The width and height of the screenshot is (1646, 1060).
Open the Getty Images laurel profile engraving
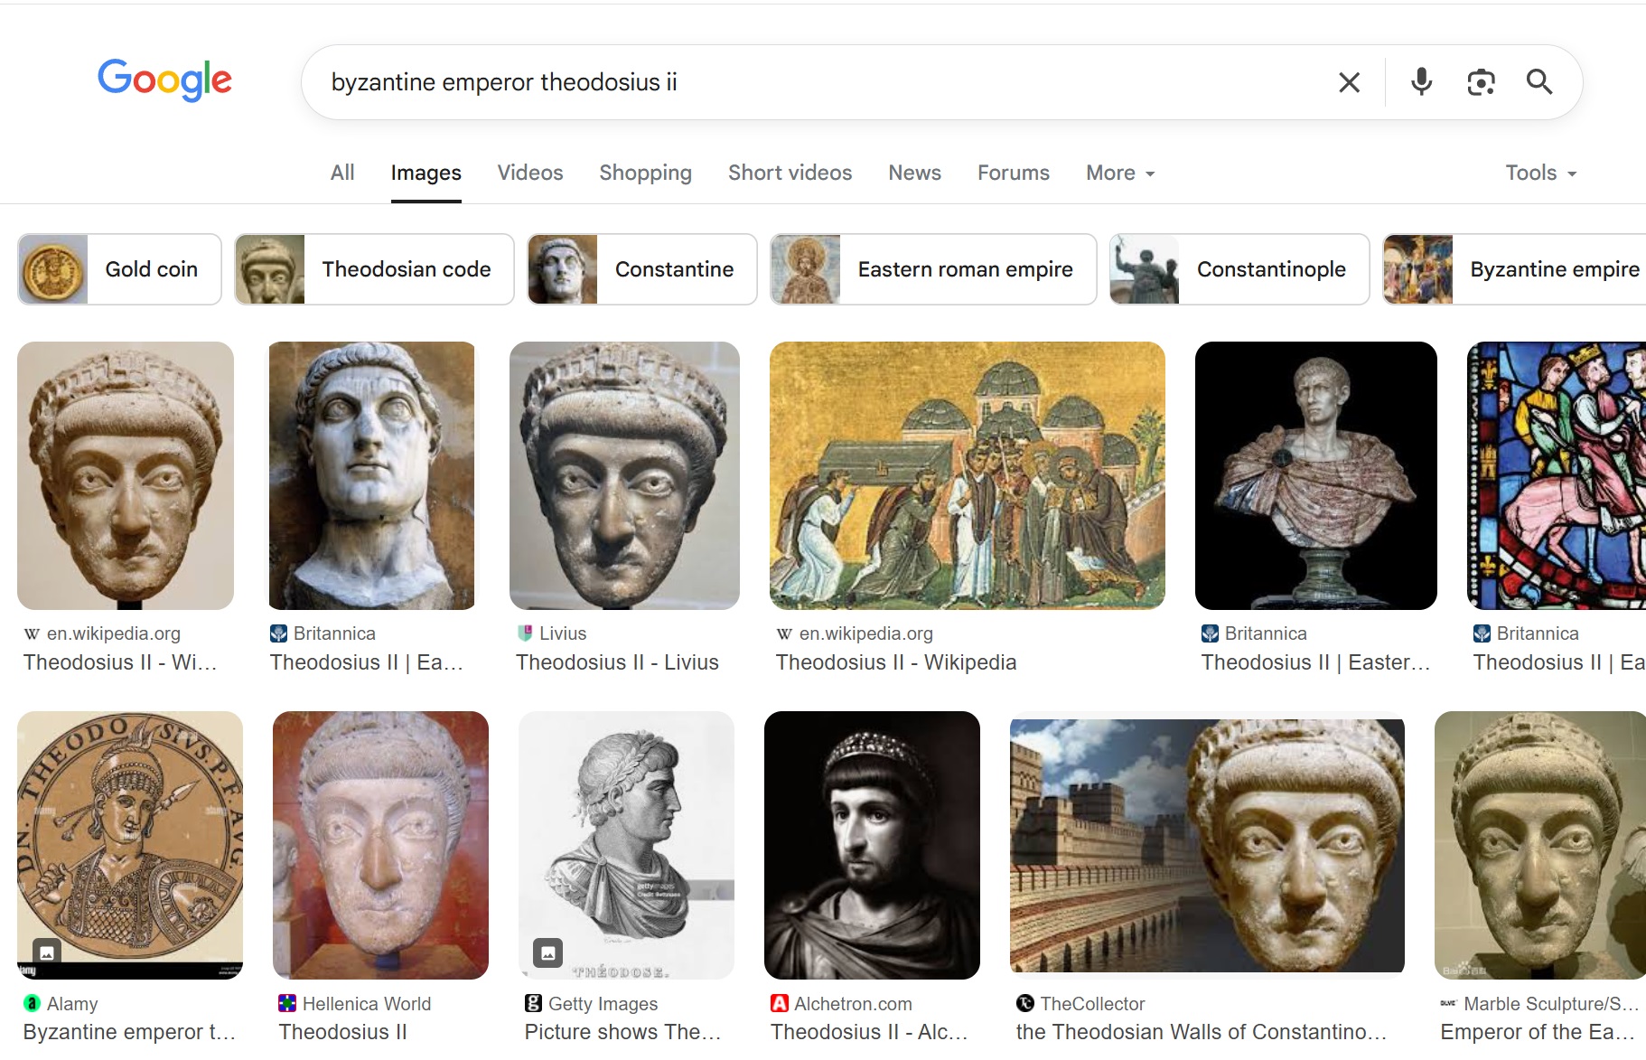coord(626,845)
